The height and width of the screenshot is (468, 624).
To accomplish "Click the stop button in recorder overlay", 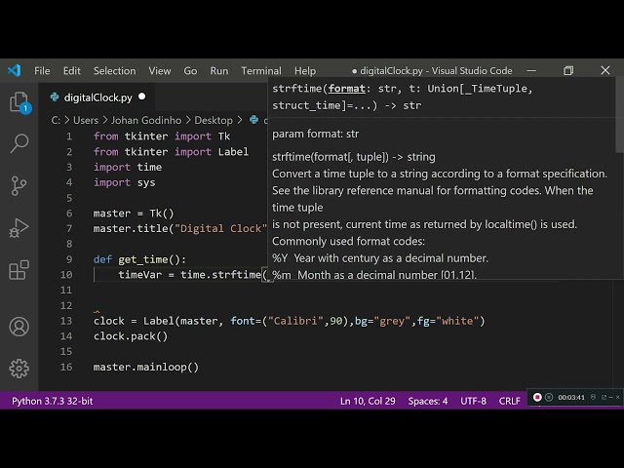I will 549,397.
